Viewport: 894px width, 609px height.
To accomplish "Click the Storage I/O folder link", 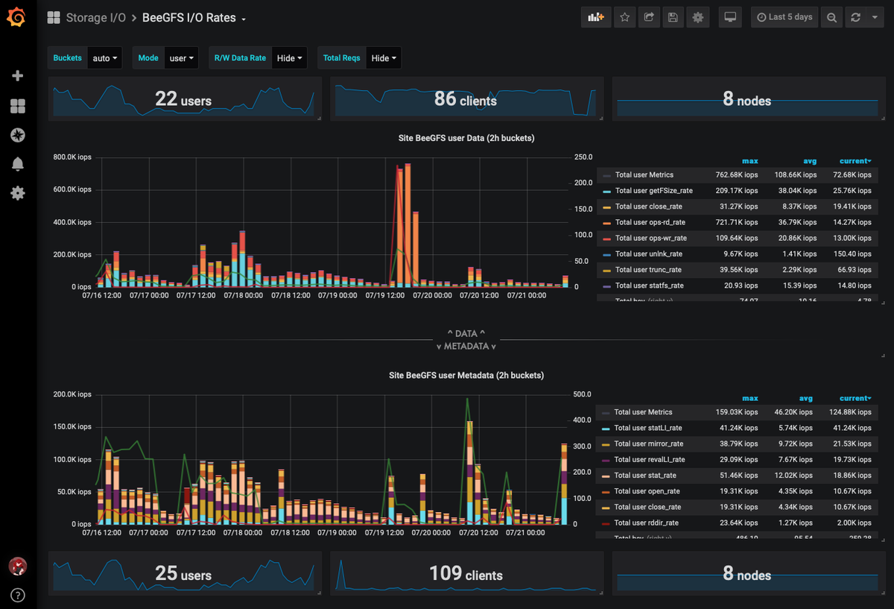I will point(95,18).
